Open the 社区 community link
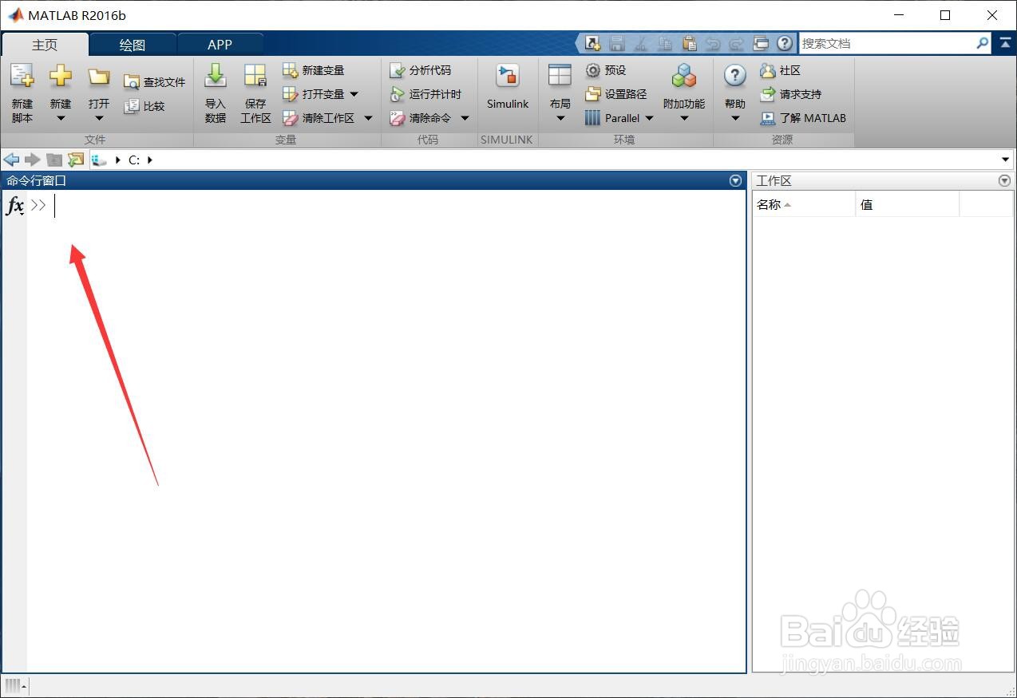1017x698 pixels. click(x=780, y=70)
